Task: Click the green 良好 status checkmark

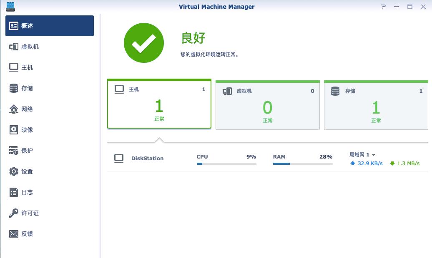Action: [143, 43]
